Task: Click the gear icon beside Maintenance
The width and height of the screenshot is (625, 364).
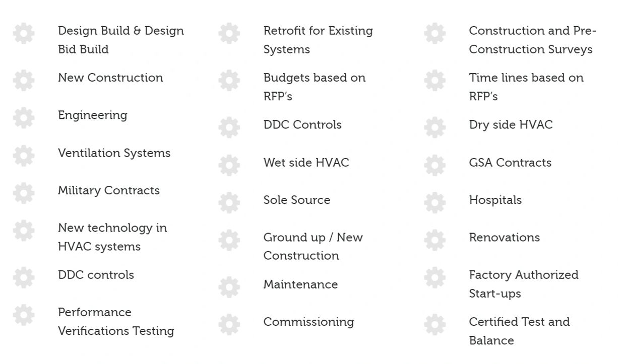Action: [x=229, y=287]
